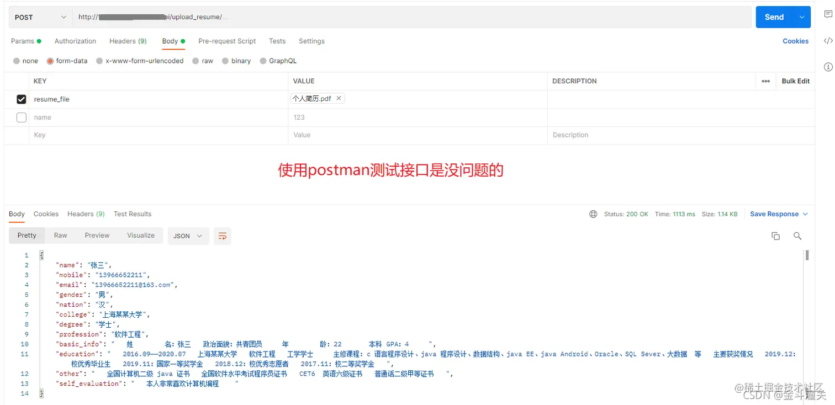
Task: Click the Time: 1113 ms text
Action: 675,214
